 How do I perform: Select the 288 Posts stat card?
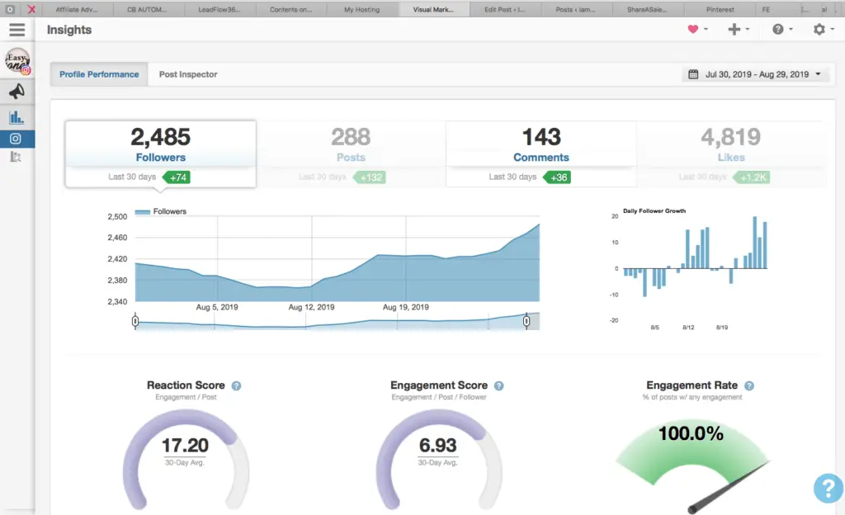(x=351, y=154)
